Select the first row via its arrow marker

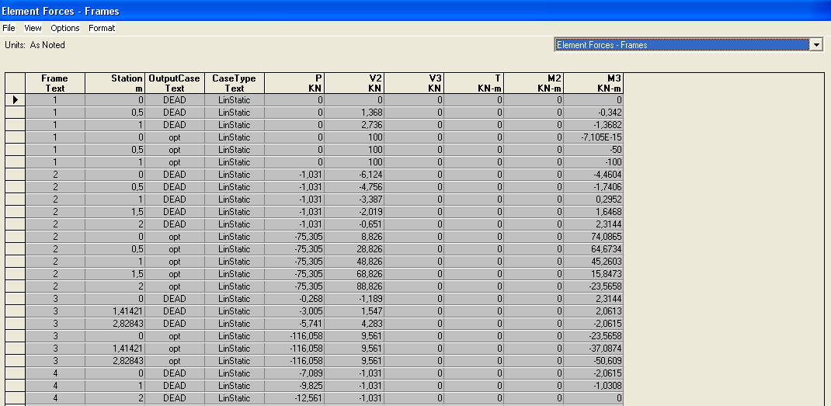tap(16, 99)
